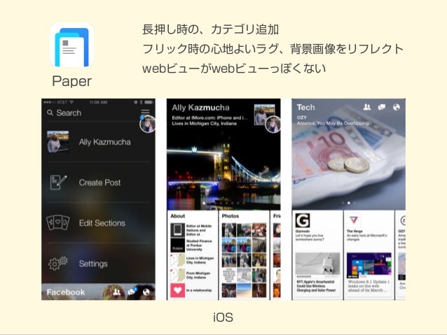Tap the Tech section title
This screenshot has height=335, width=447.
click(x=306, y=107)
